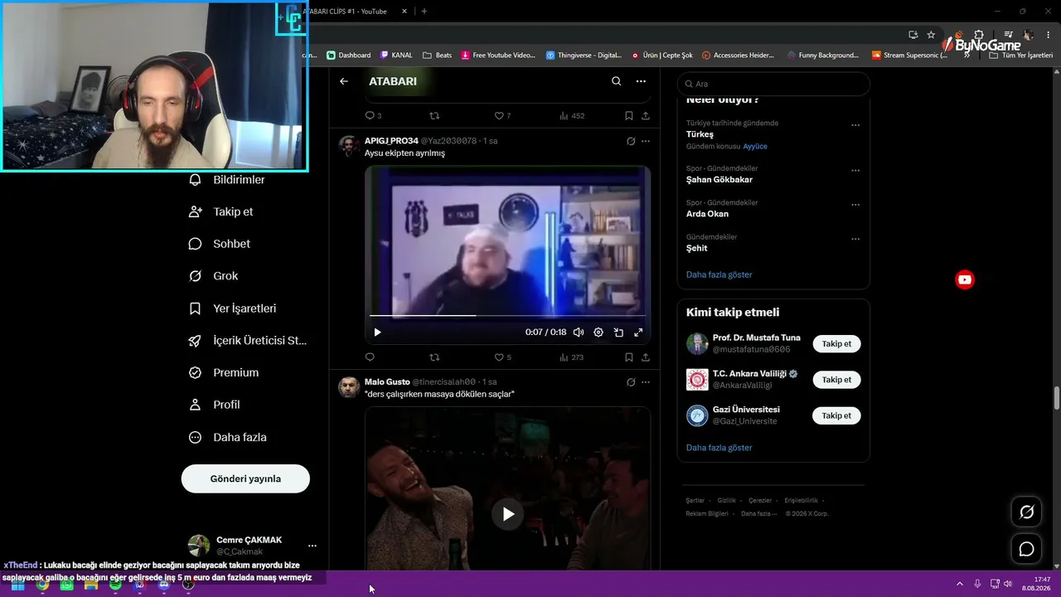View the 273 views stats of APIGJ_PRO34 post
The height and width of the screenshot is (597, 1061).
point(572,357)
